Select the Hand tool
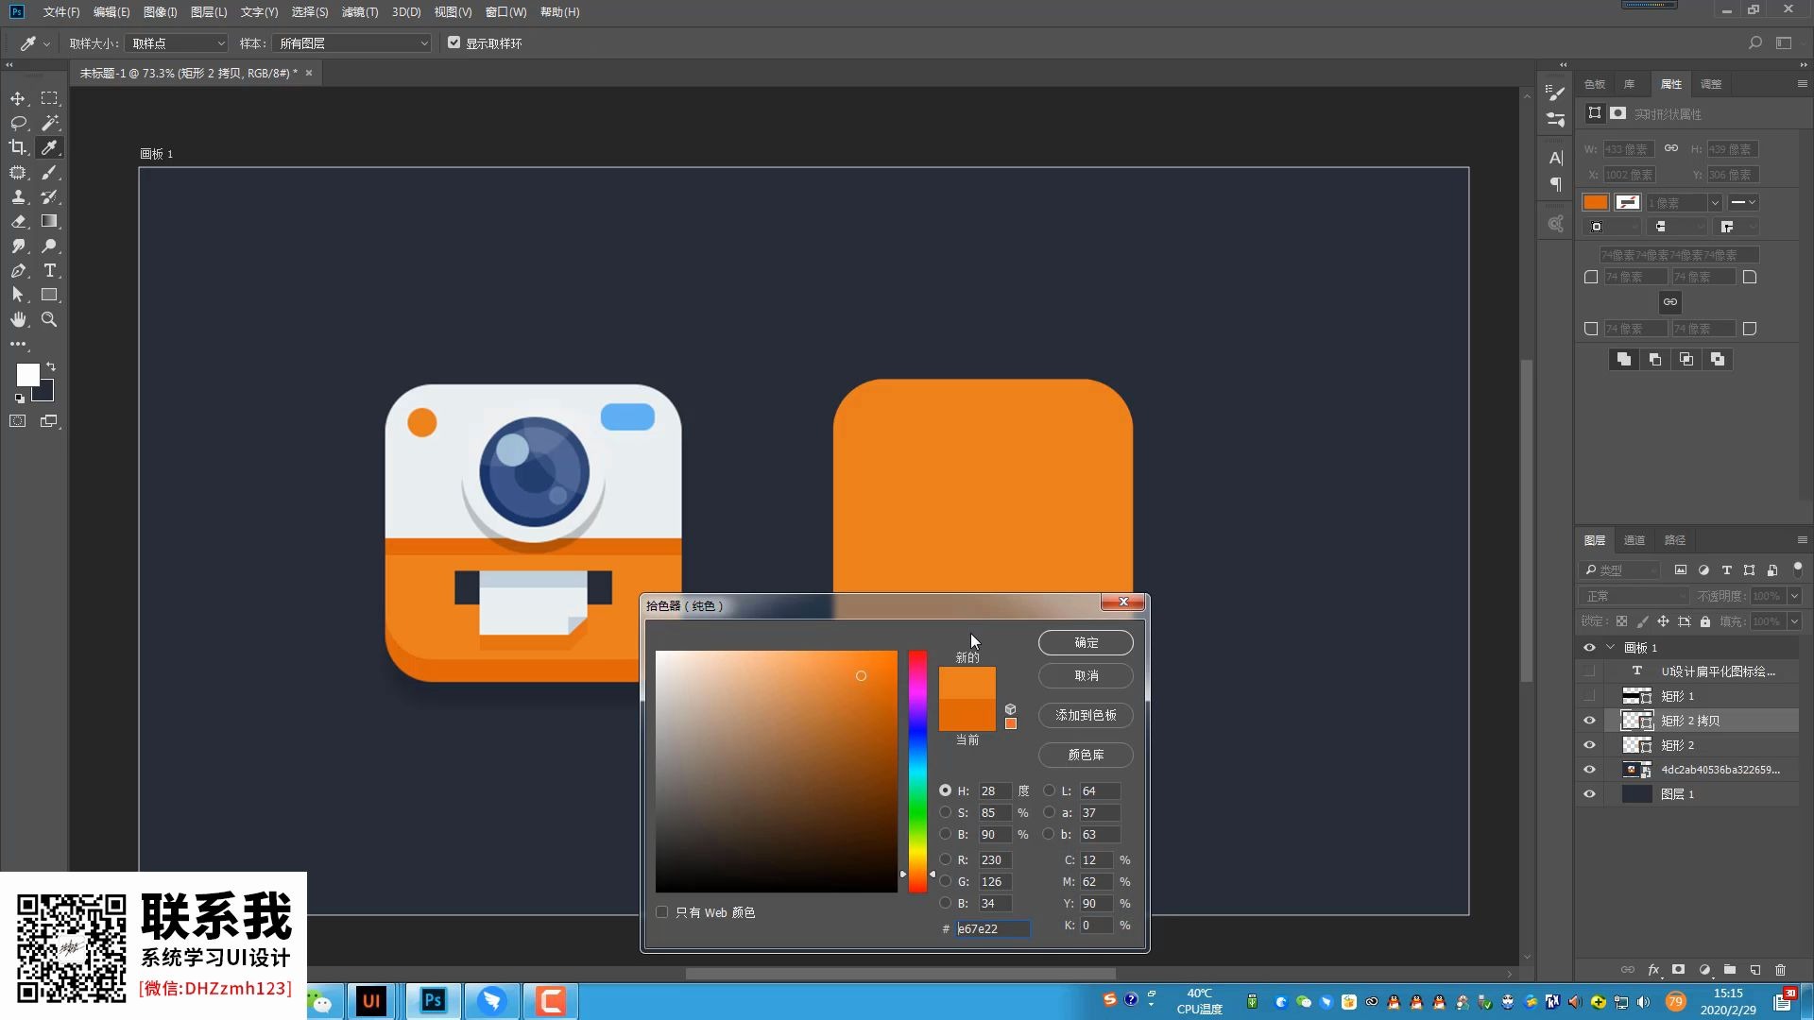The image size is (1814, 1020). [x=18, y=319]
